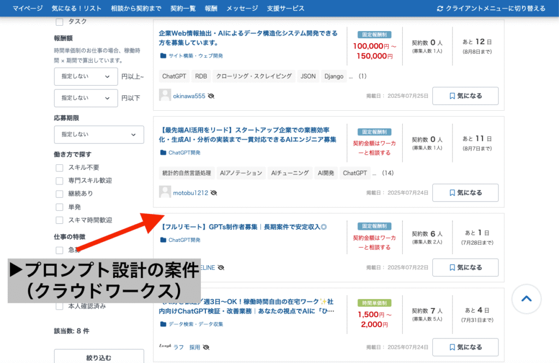This screenshot has height=363, width=559.
Task: Check the 専門スキル歓迎 checkbox
Action: (60, 181)
